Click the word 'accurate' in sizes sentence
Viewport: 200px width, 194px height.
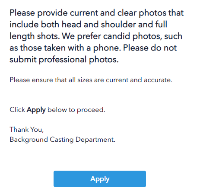157,80
